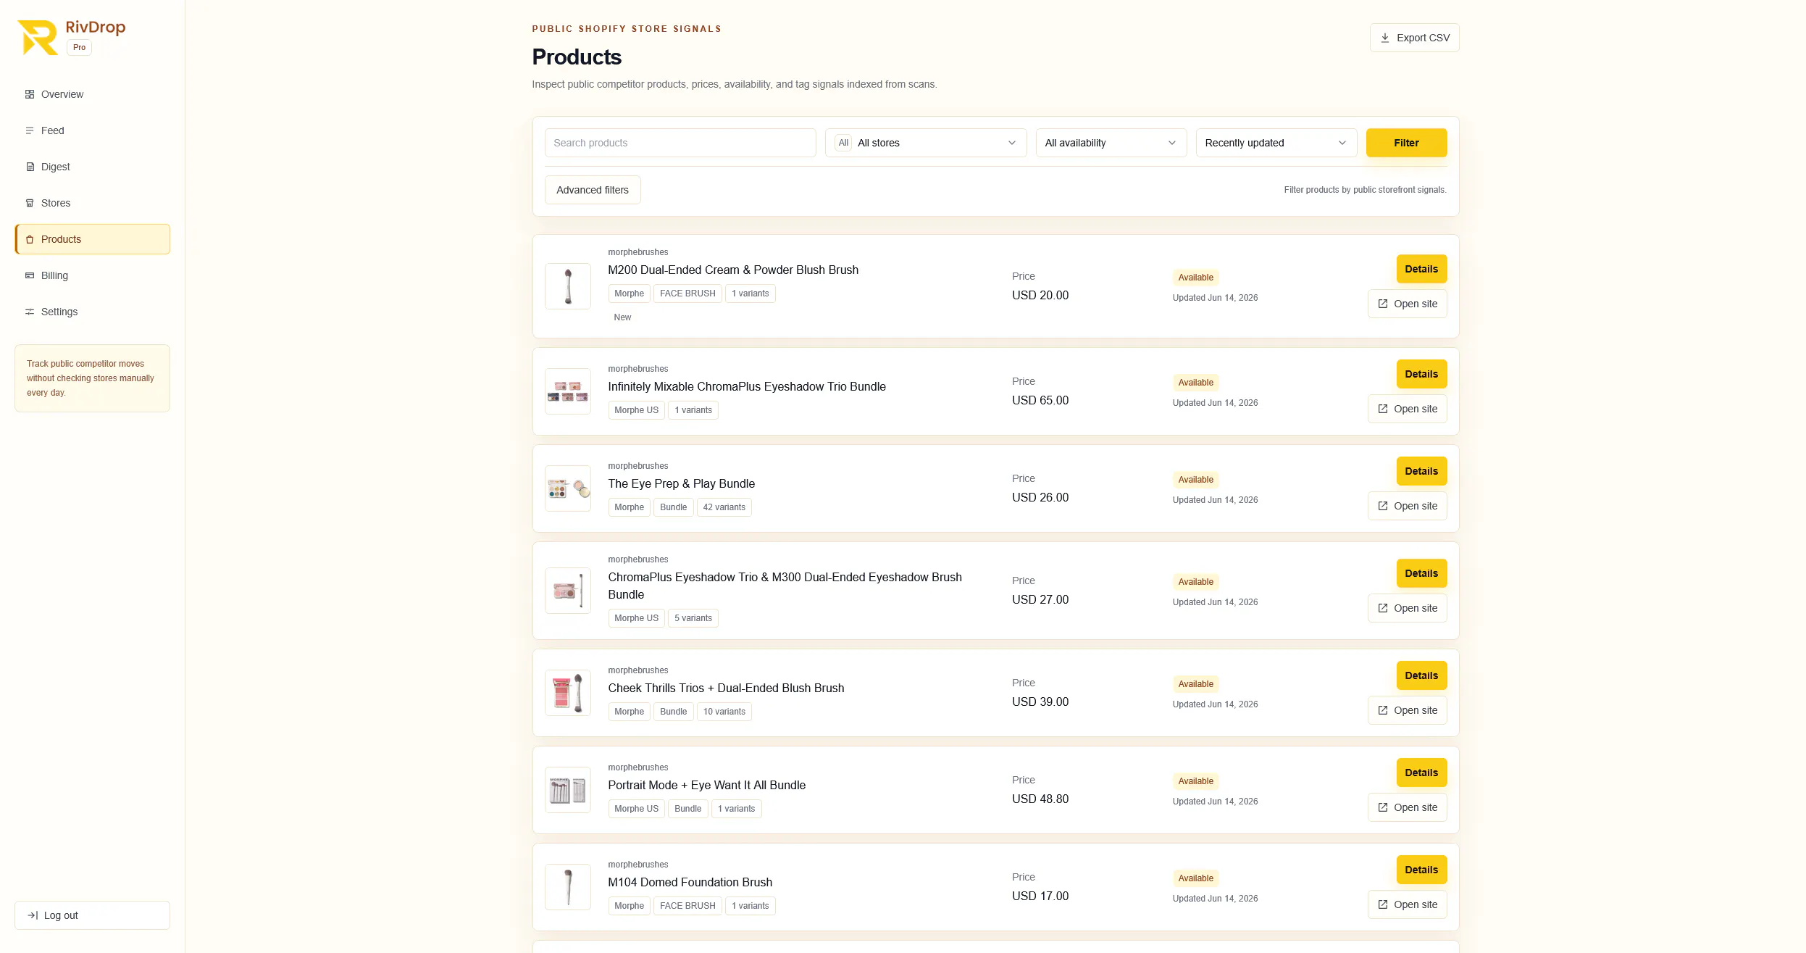Click the Stores shop icon in sidebar
1806x953 pixels.
coord(30,203)
